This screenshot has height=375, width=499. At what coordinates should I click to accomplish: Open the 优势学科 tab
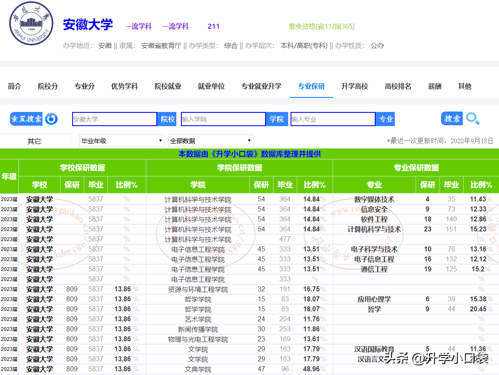click(x=124, y=86)
